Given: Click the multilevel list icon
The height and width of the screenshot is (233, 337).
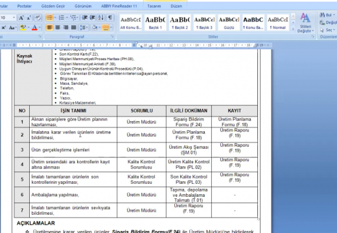Looking at the screenshot, I should [x=74, y=17].
